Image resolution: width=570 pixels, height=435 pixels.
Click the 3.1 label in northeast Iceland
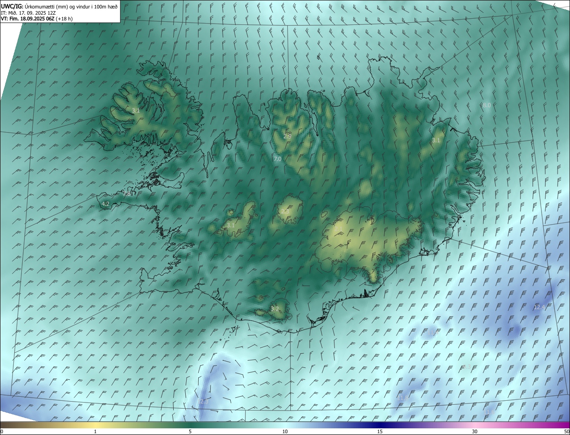pos(436,140)
